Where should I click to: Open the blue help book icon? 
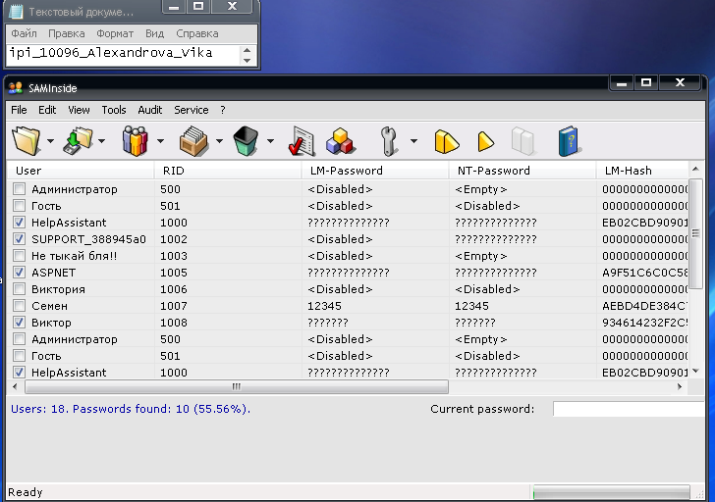click(569, 141)
